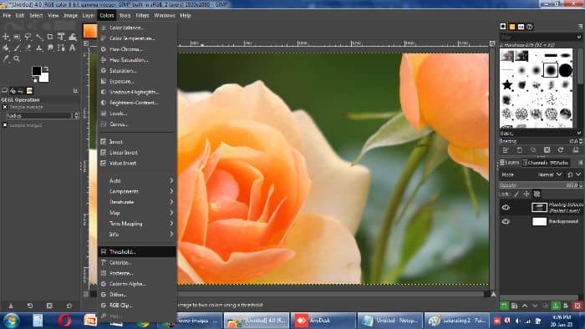Select the Color Picker tool
This screenshot has width=585, height=329.
click(6, 59)
